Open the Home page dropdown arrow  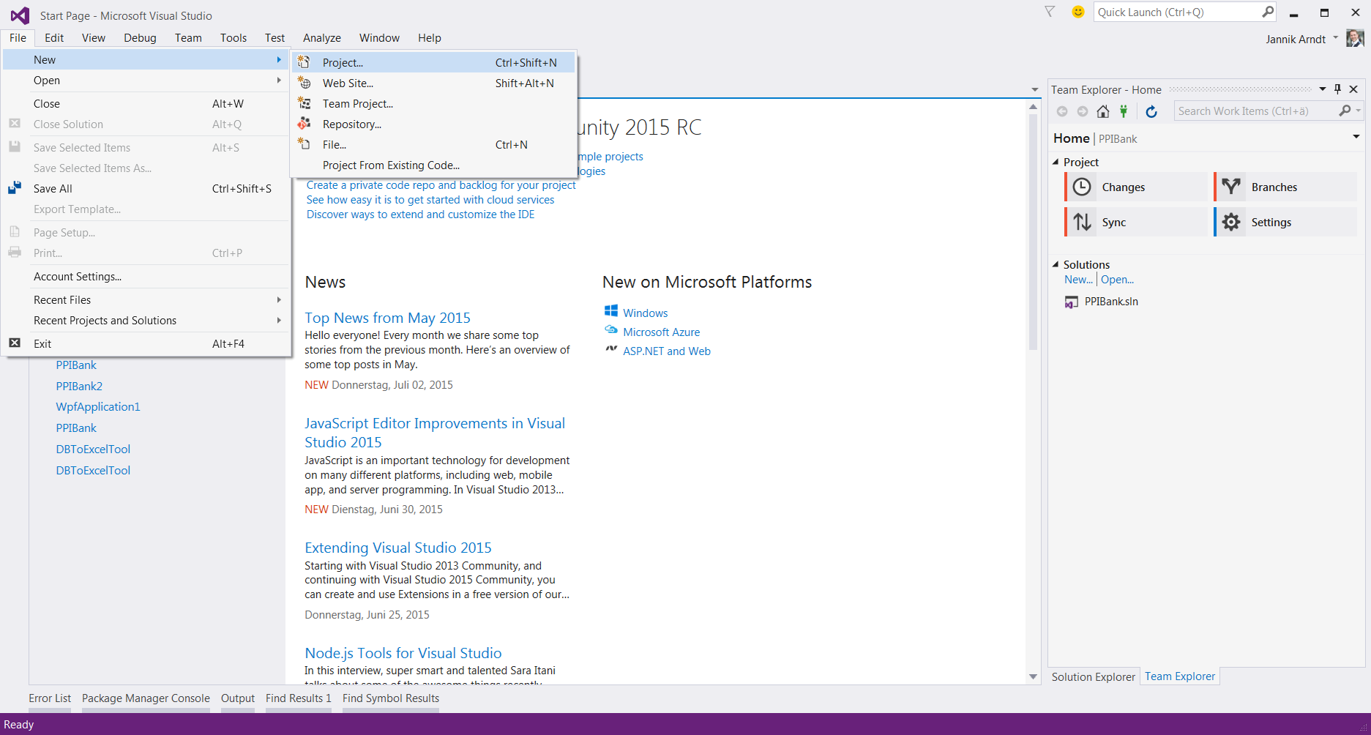tap(1356, 137)
